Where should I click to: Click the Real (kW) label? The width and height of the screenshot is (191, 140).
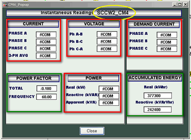tap(76, 87)
